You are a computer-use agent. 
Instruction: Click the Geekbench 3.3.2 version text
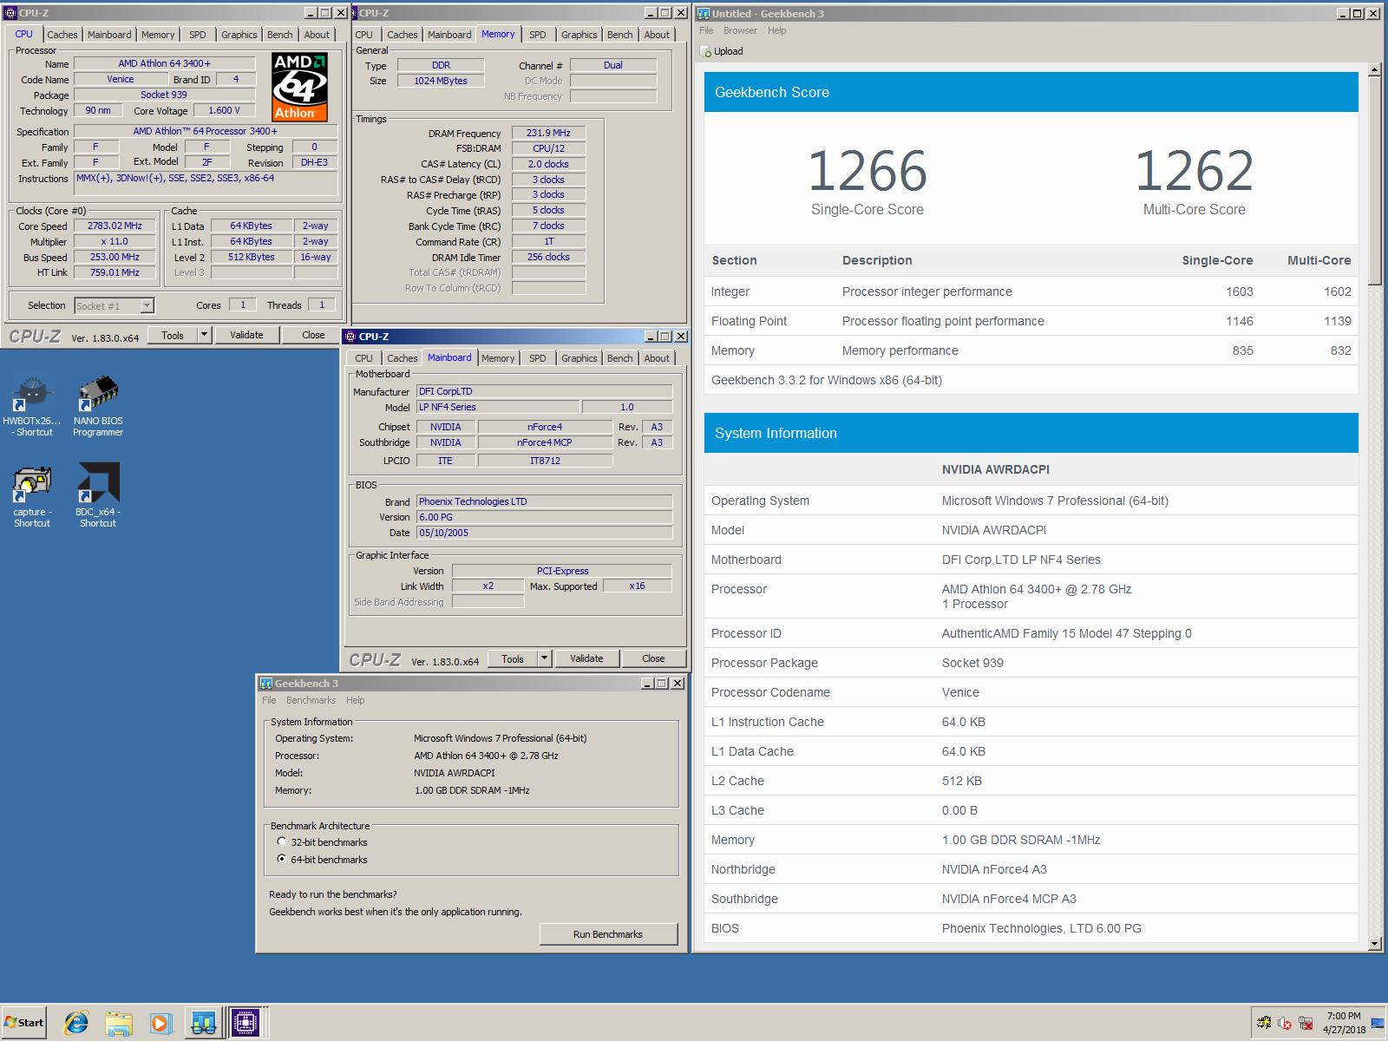827,380
